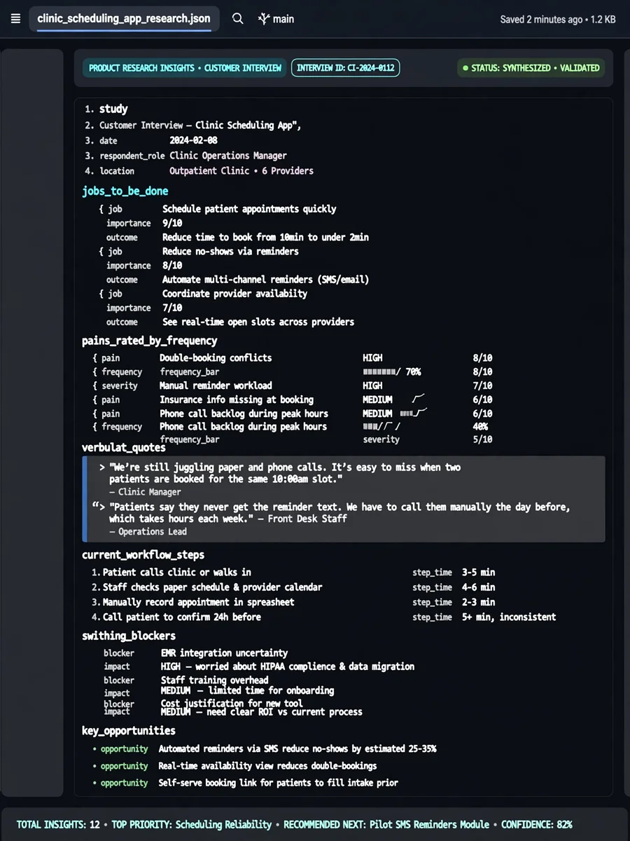Screen dimensions: 630x841
Task: Select 'Cost justification for new tool' blocker
Action: (231, 703)
